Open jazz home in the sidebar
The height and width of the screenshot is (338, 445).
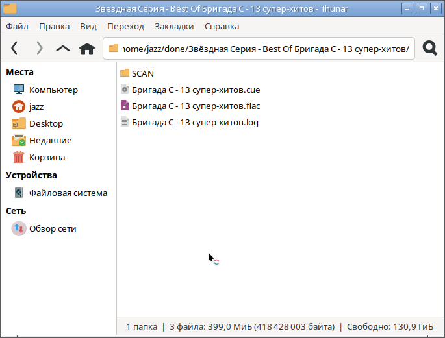[x=36, y=107]
